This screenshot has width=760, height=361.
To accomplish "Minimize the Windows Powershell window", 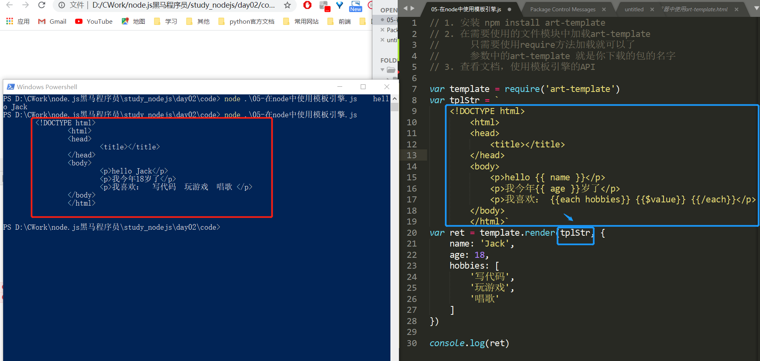I will tap(340, 87).
